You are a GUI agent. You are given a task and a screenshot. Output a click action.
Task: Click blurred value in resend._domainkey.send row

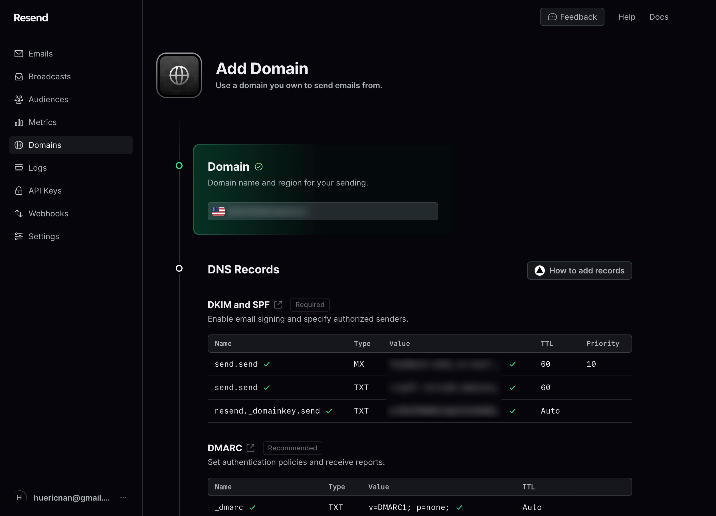click(444, 411)
